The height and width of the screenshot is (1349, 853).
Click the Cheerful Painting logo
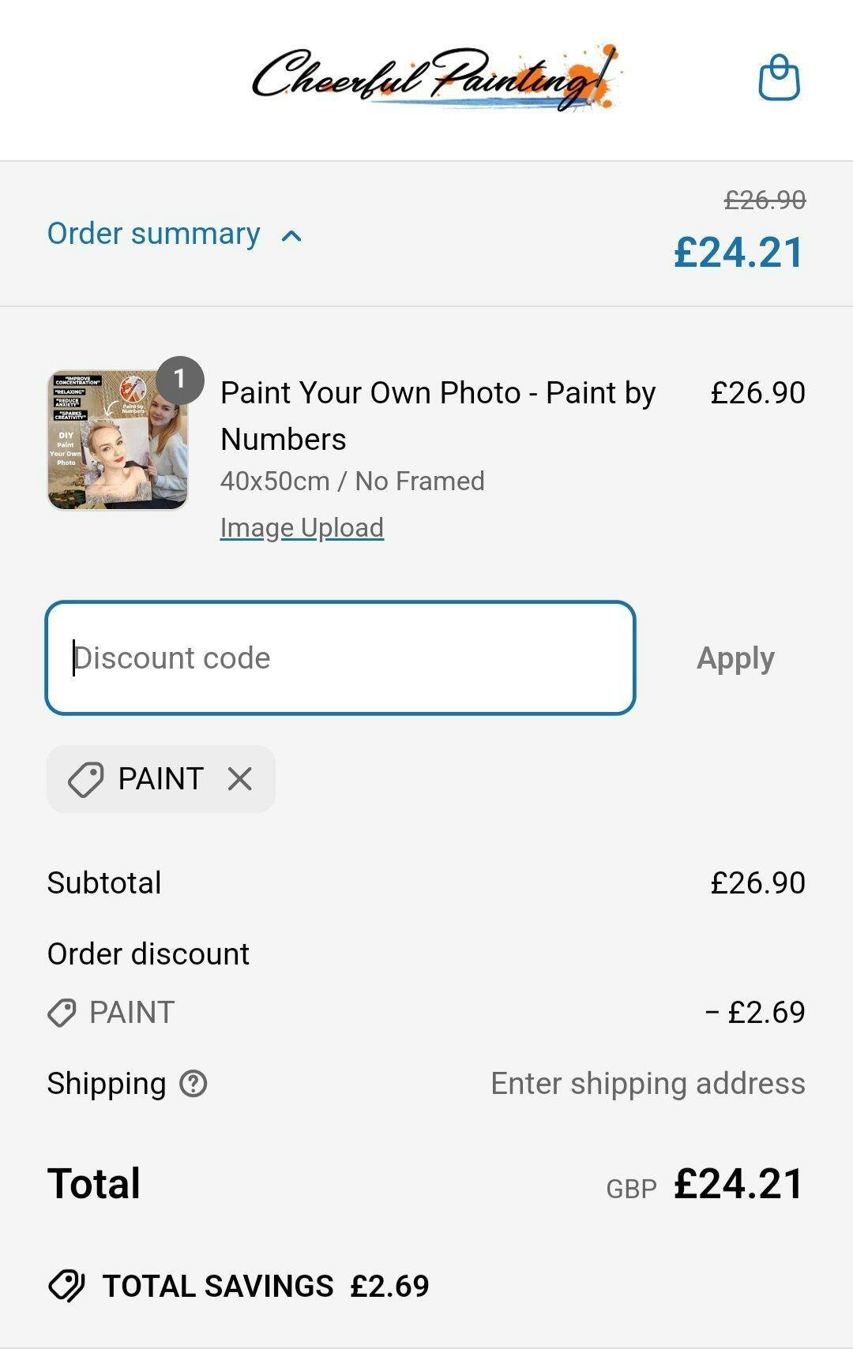435,78
